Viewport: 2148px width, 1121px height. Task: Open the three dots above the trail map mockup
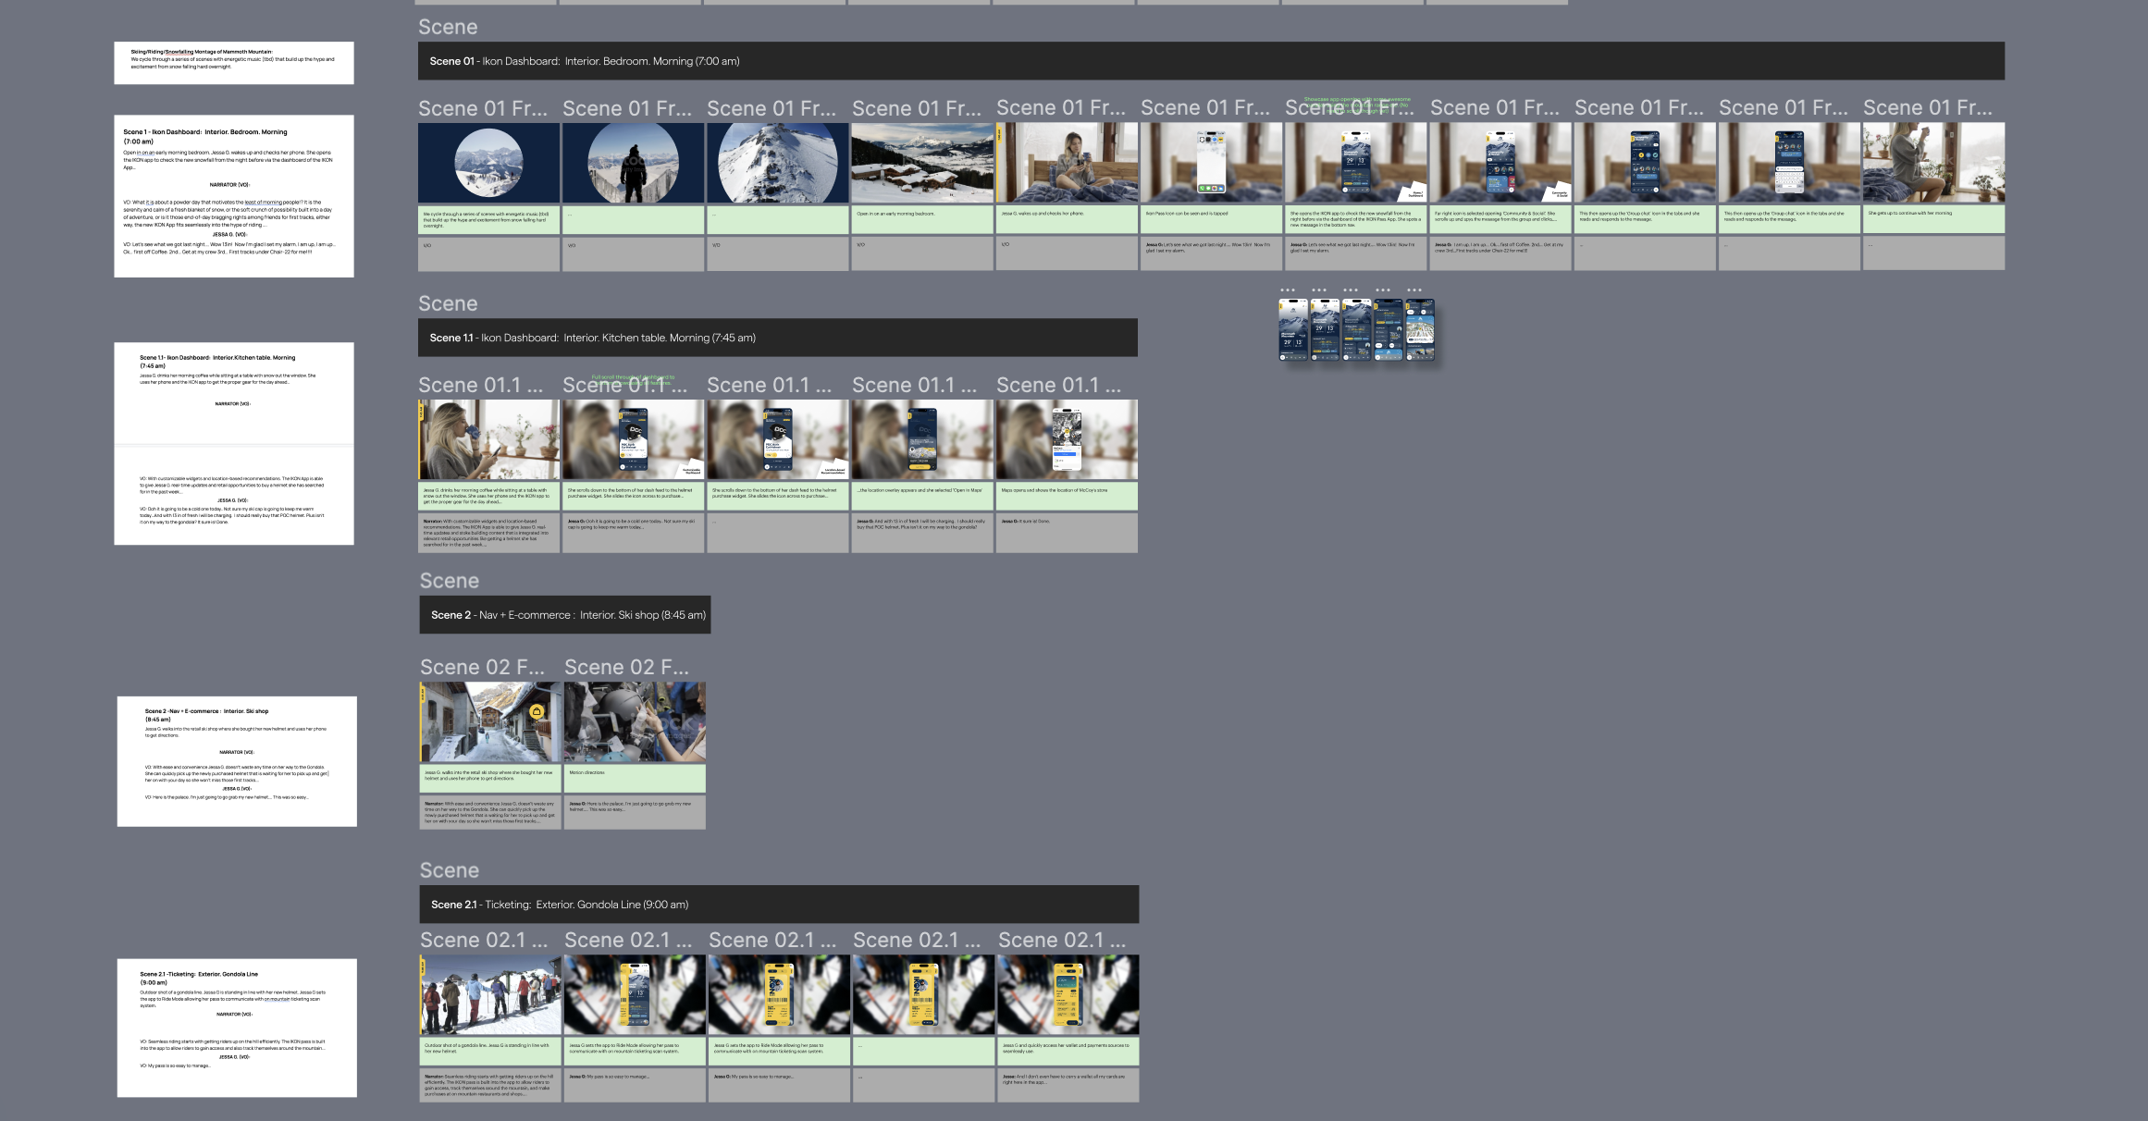[1414, 290]
